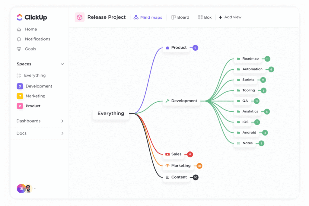
Task: Expand the Dashboards section arrow
Action: point(62,121)
